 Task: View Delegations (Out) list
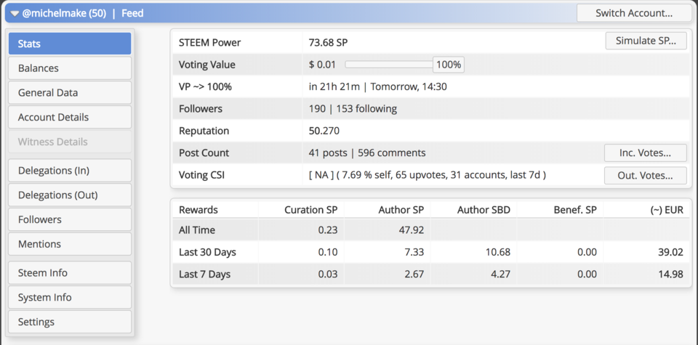coord(70,195)
